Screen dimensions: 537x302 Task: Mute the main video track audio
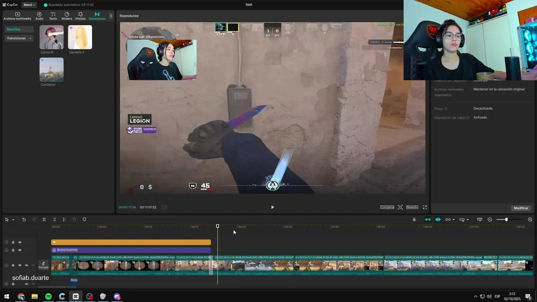(x=26, y=265)
